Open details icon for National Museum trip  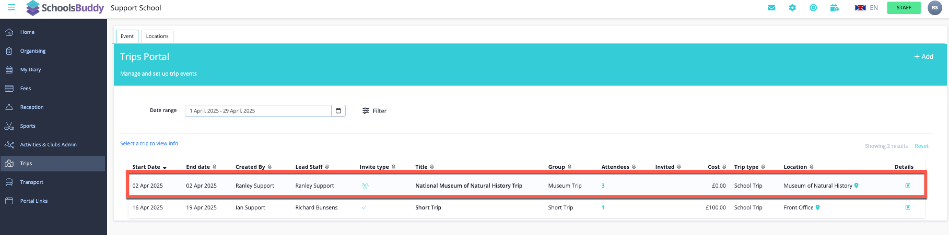[x=908, y=186]
